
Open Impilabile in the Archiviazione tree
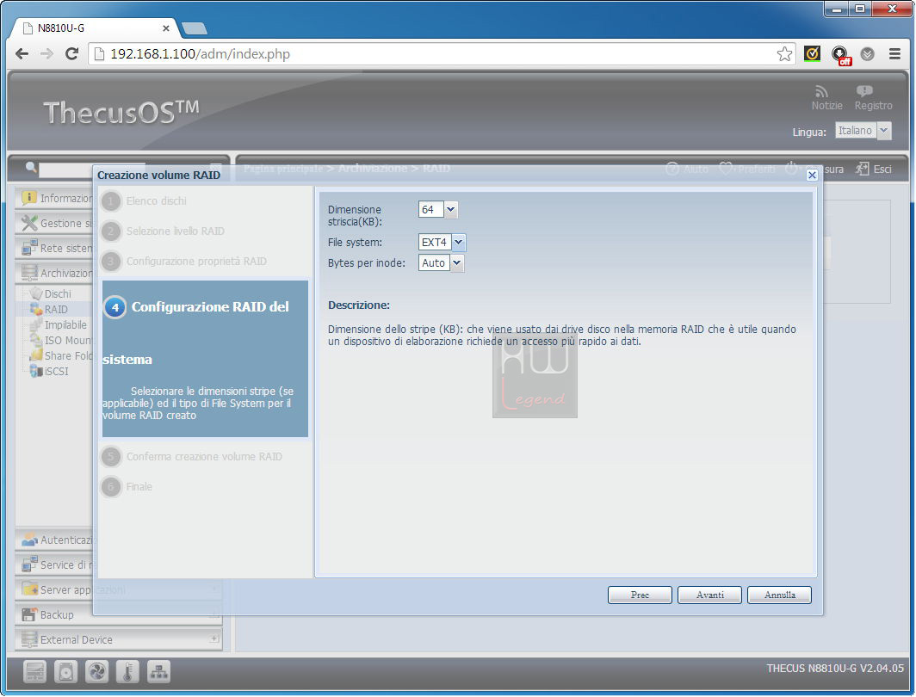(65, 324)
